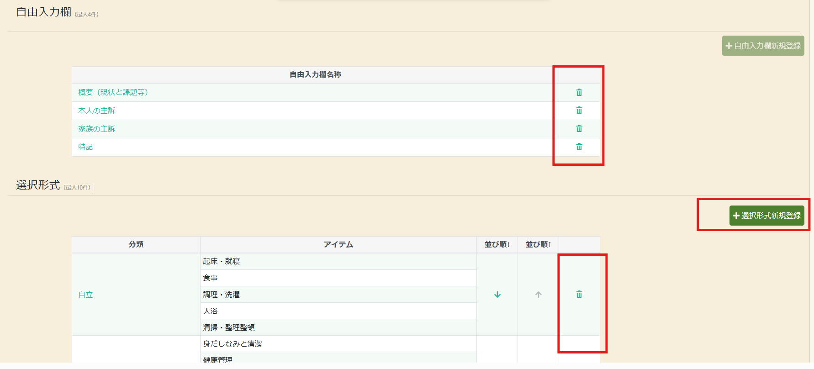This screenshot has height=369, width=814.
Task: Select the 家族の主訴 link
Action: (x=96, y=129)
